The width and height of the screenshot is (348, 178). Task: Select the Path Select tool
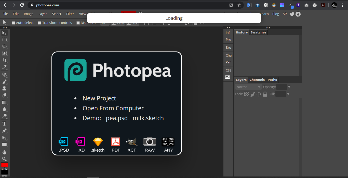4,138
